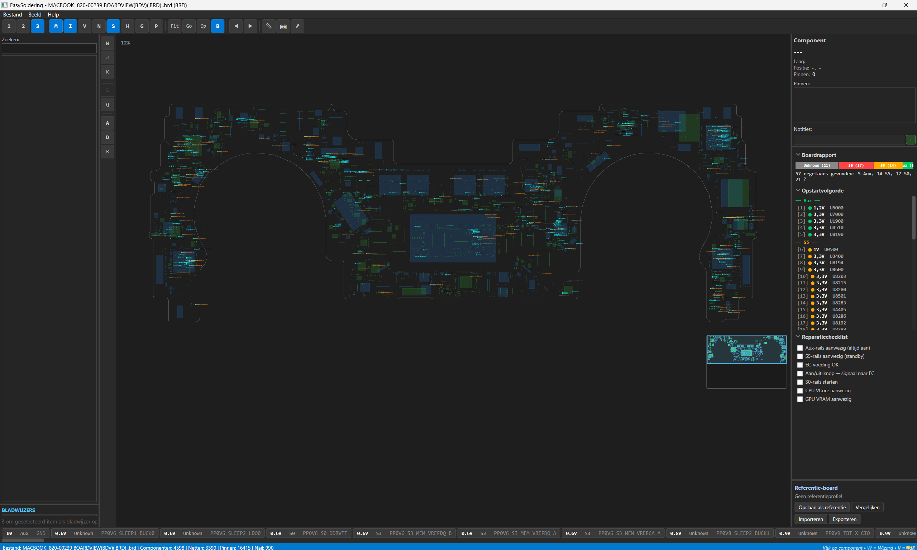Click the left arrow navigation icon
The height and width of the screenshot is (550, 917).
click(236, 26)
